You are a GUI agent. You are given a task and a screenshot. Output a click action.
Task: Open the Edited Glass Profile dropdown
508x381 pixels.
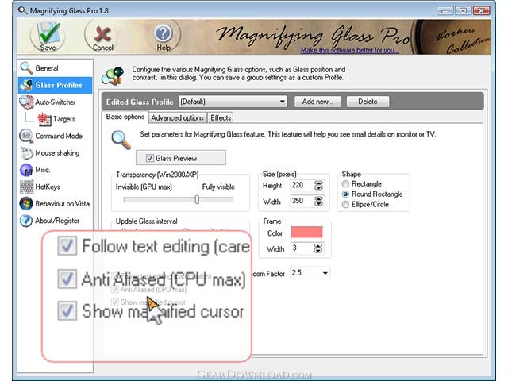[x=233, y=102]
